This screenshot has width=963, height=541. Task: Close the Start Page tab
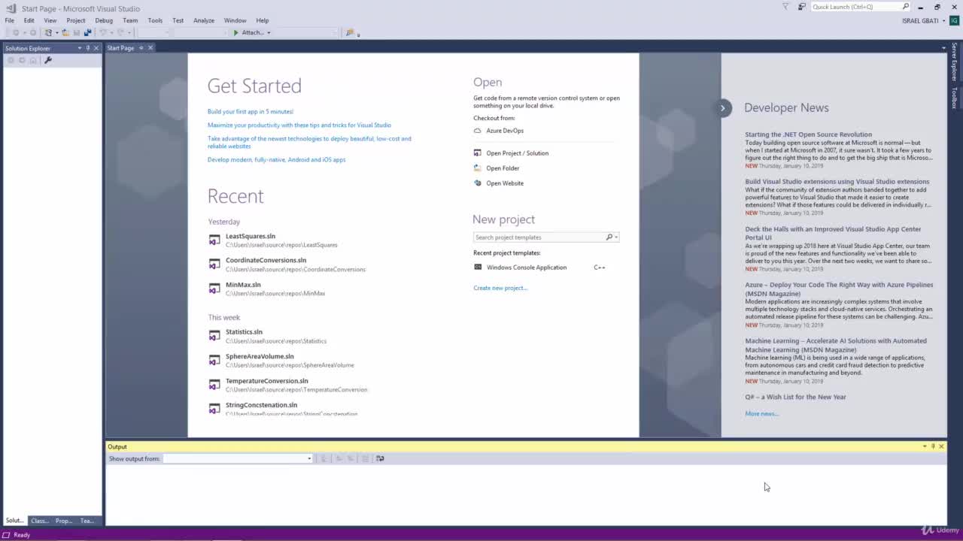click(x=150, y=48)
